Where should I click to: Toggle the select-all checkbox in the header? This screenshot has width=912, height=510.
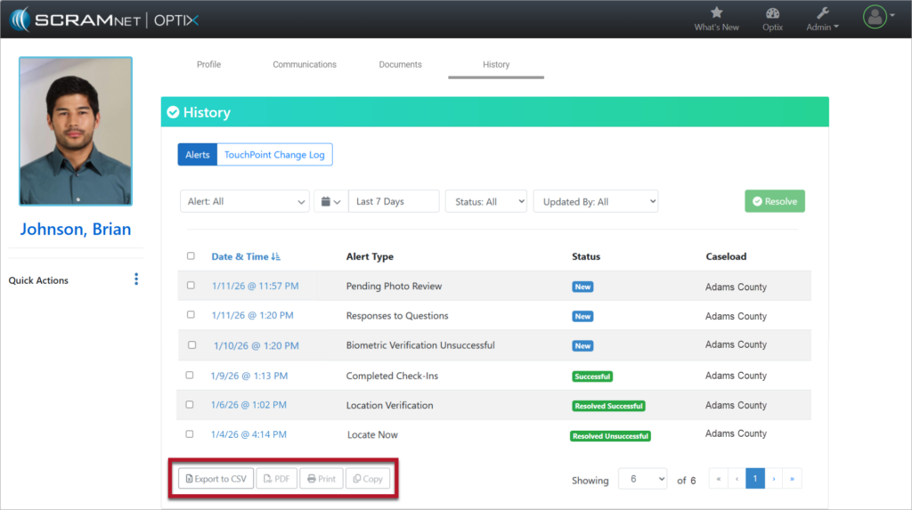[191, 256]
